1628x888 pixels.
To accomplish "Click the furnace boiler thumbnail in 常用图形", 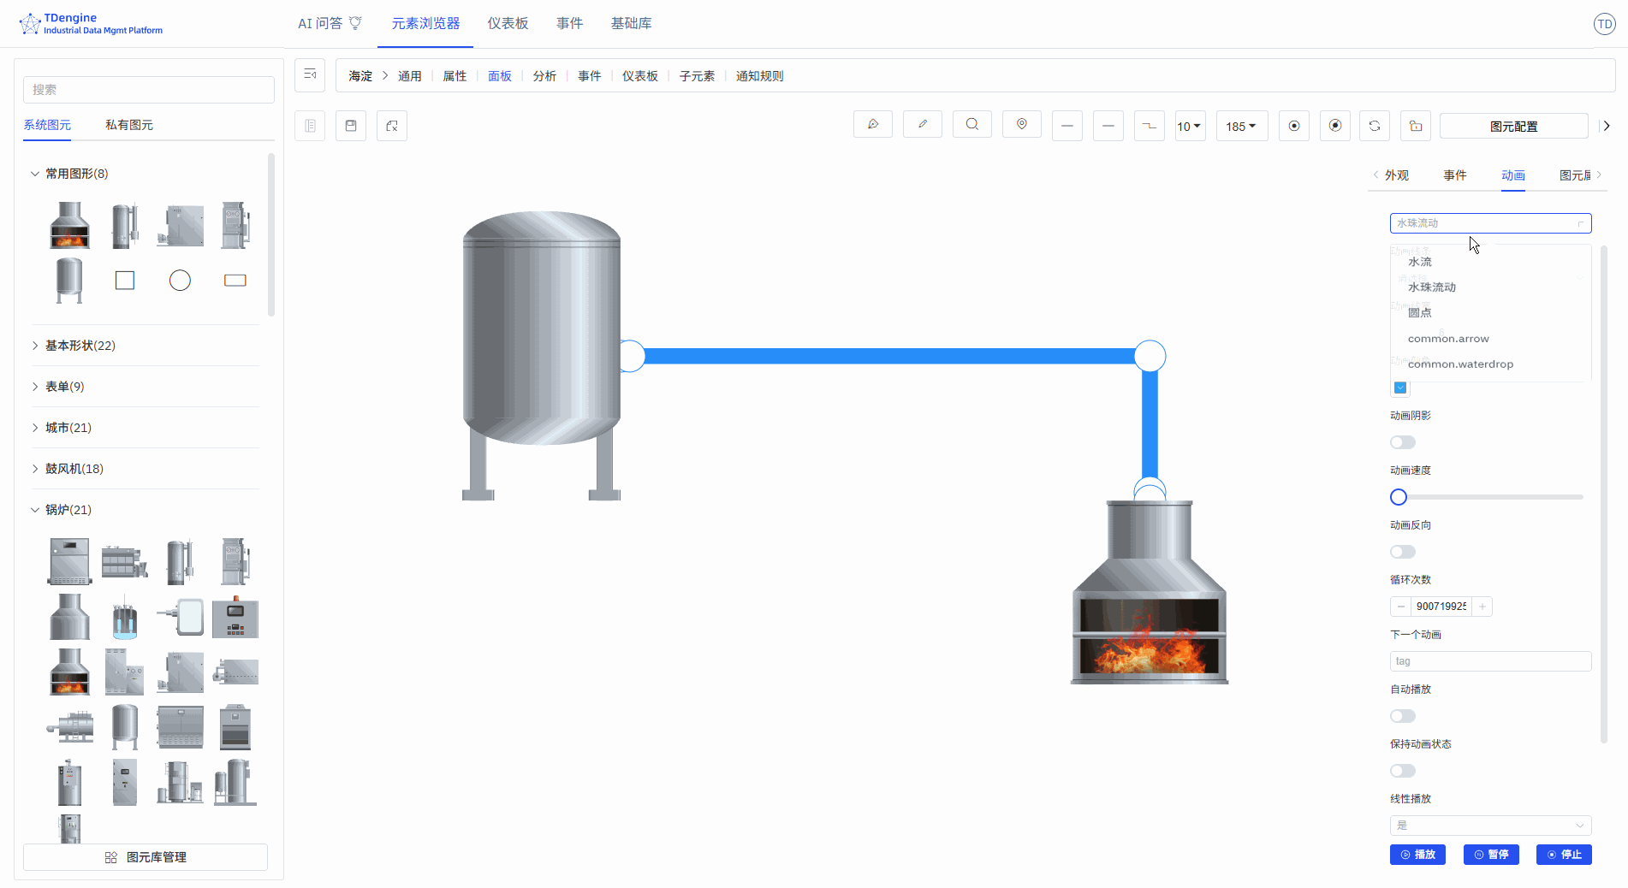I will (69, 225).
